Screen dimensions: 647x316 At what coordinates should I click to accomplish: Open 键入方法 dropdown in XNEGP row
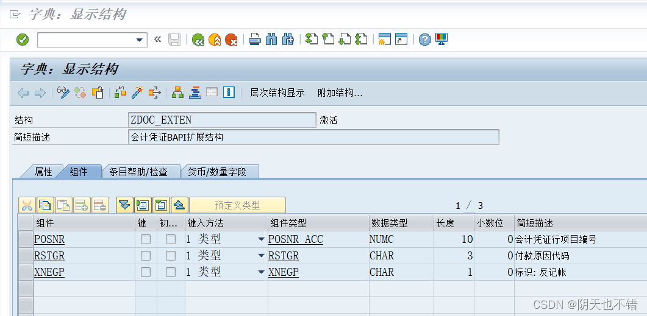[x=261, y=272]
